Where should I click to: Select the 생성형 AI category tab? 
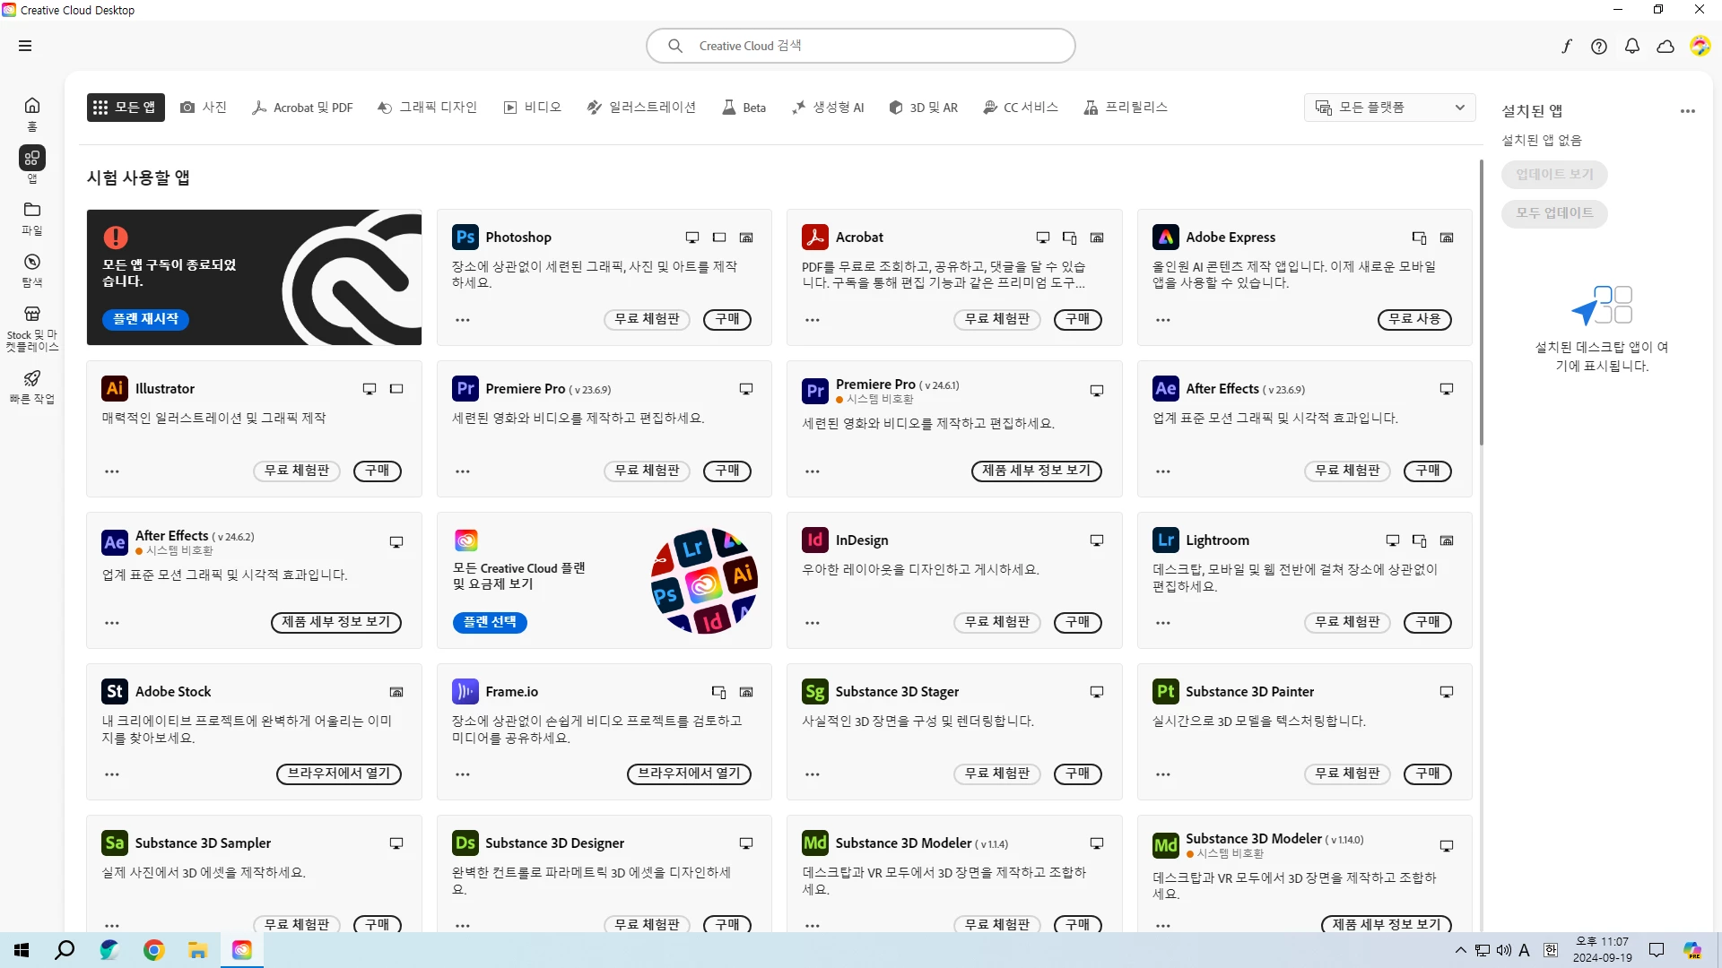[x=828, y=108]
